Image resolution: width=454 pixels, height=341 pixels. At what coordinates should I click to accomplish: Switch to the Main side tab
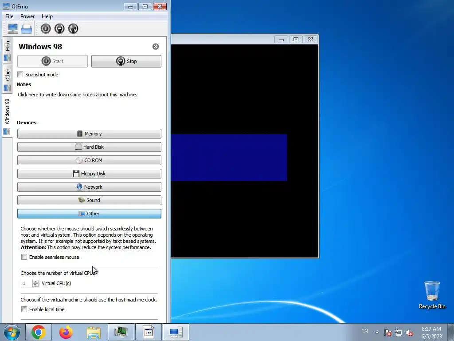pyautogui.click(x=7, y=51)
